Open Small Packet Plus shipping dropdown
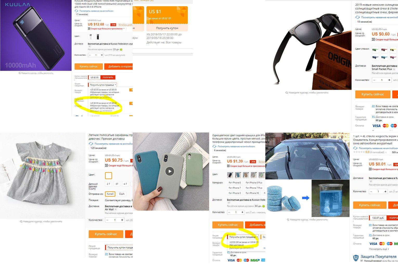Image resolution: width=398 pixels, height=265 pixels. [394, 69]
